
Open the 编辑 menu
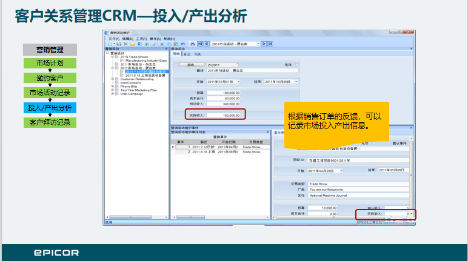click(x=127, y=39)
